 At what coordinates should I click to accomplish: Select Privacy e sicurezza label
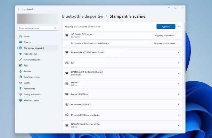point(32,95)
